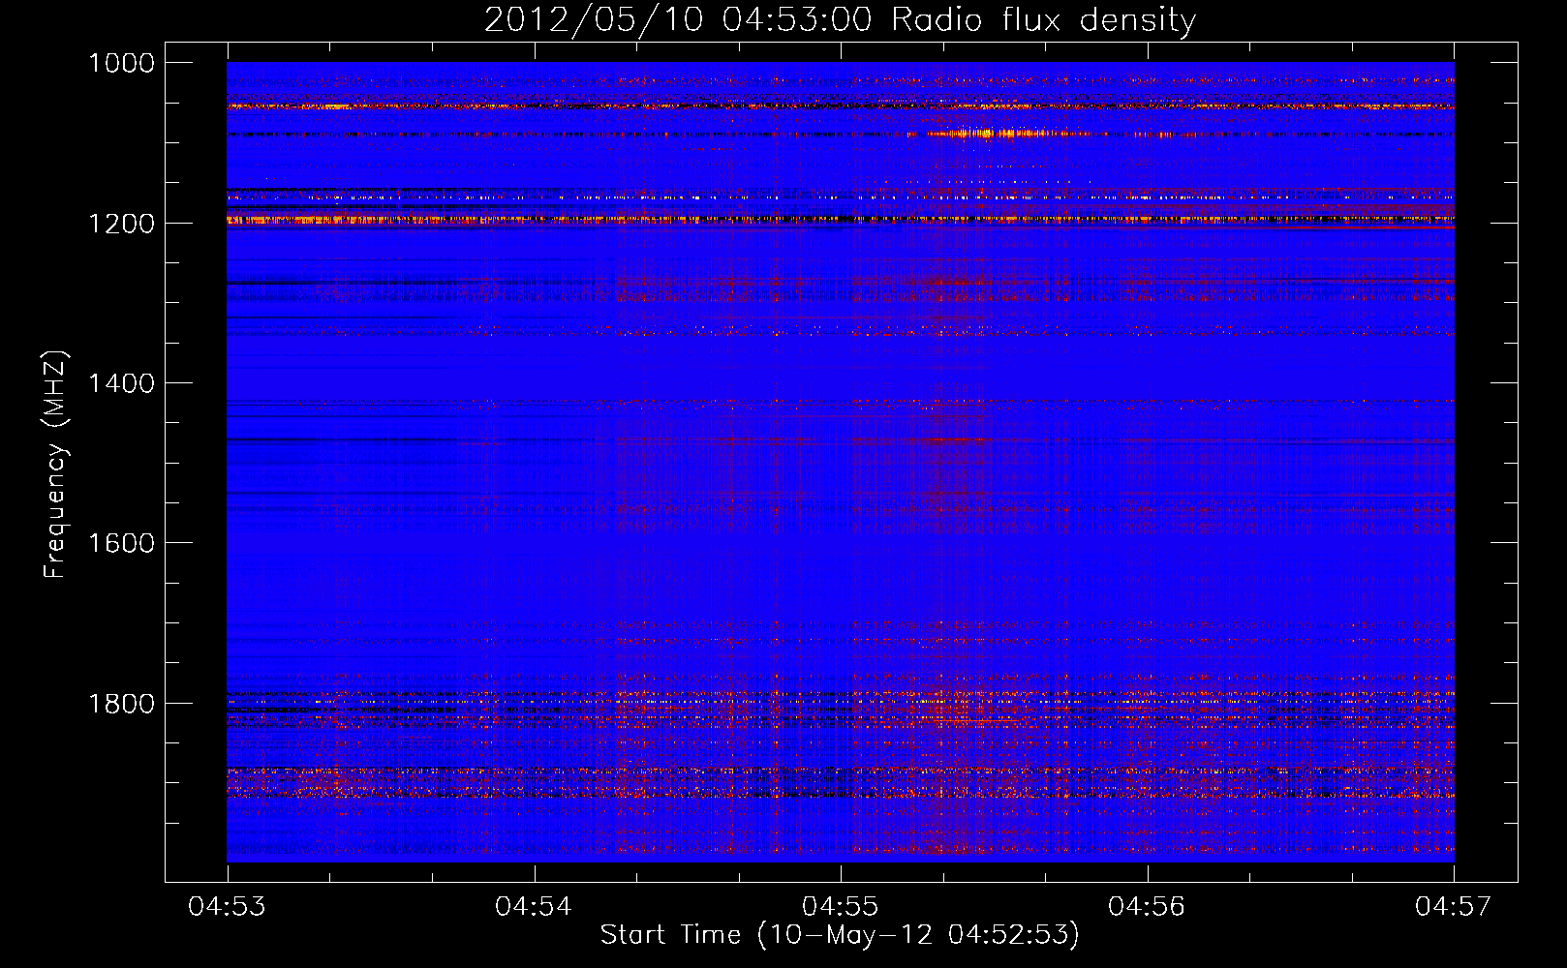Viewport: 1567px width, 968px height.
Task: Click the 1800 frequency tick label
Action: tap(121, 703)
